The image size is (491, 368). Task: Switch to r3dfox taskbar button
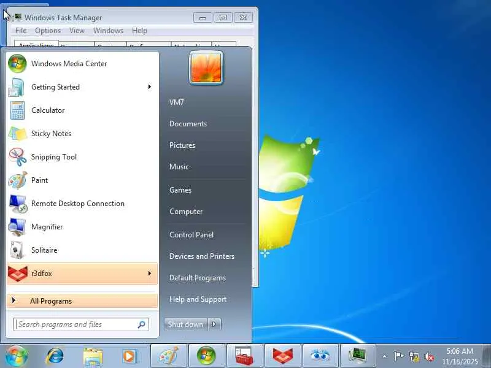(282, 356)
